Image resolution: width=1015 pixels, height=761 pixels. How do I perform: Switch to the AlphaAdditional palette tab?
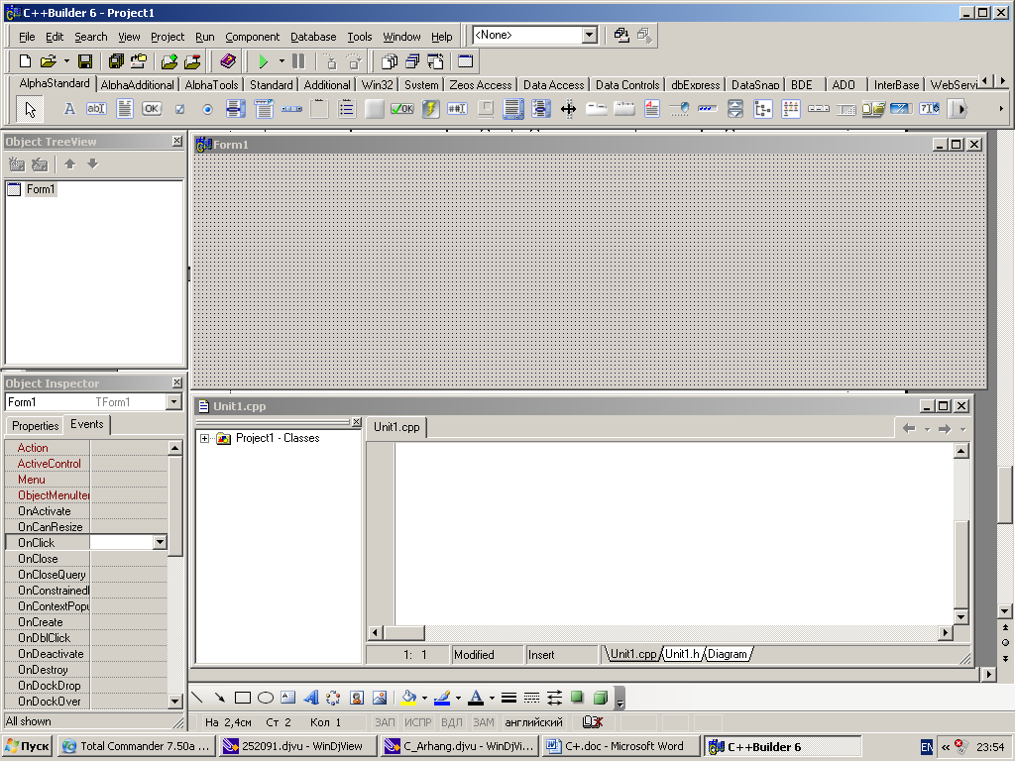point(137,85)
